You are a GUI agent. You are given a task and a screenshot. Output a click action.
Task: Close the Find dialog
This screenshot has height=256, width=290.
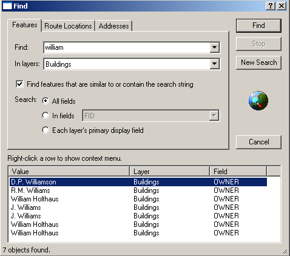pos(282,6)
